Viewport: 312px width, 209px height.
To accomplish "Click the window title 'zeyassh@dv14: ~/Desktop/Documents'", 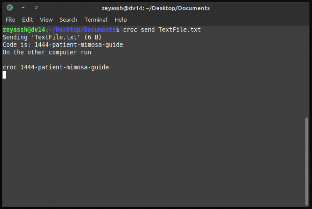I will [156, 8].
